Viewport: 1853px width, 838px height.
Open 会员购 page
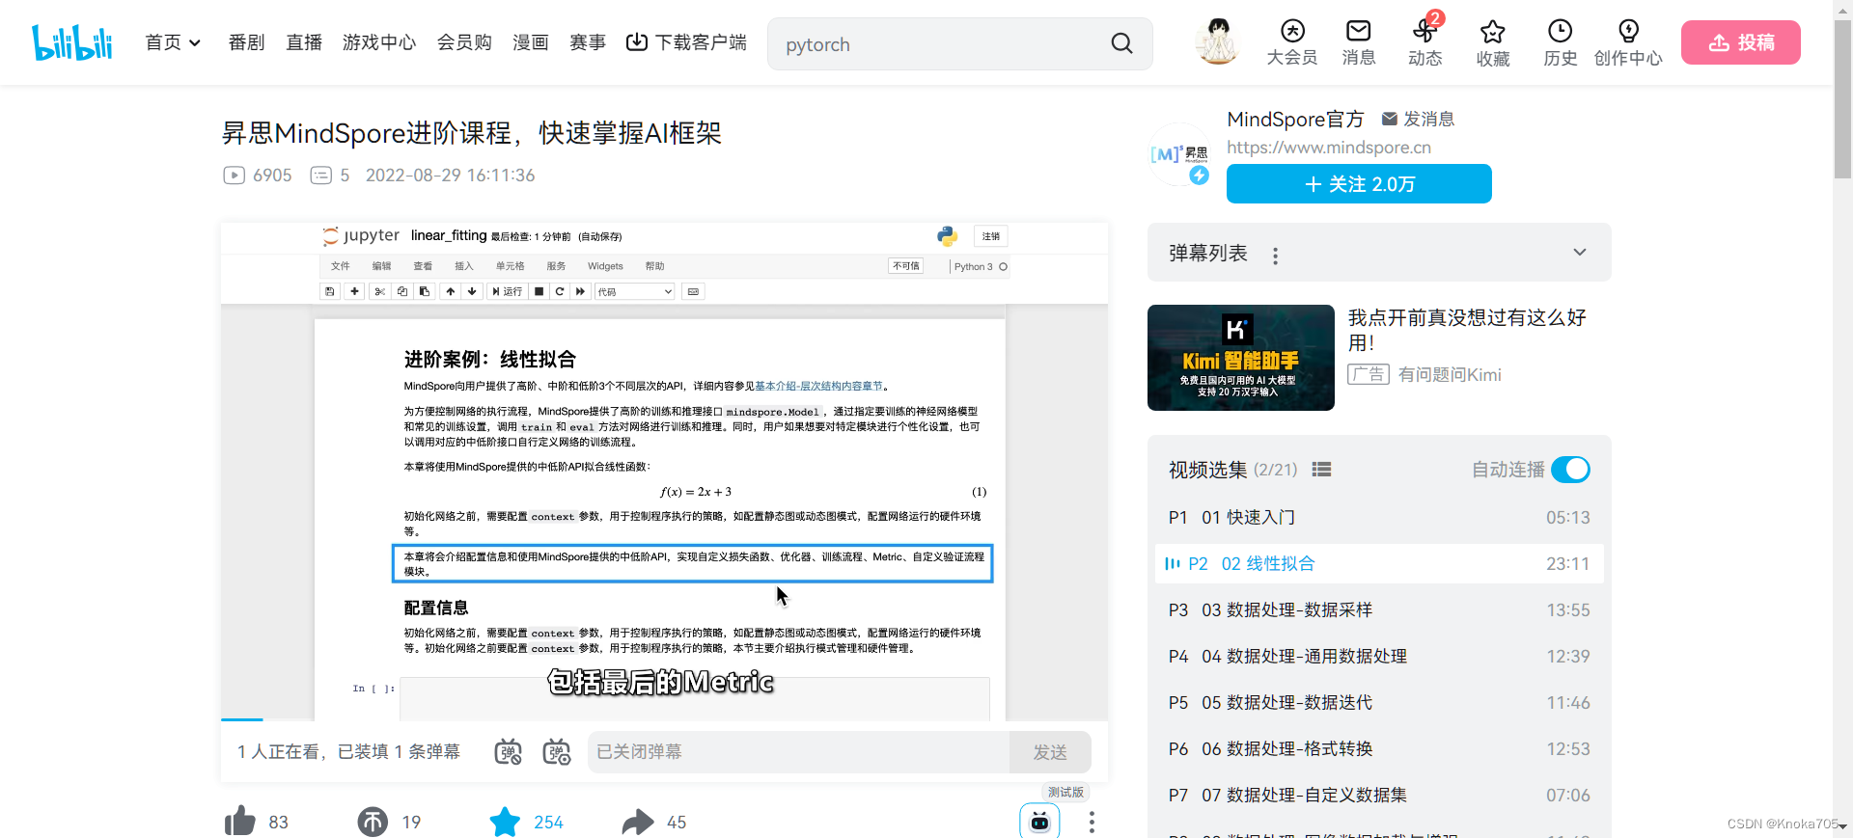coord(464,42)
